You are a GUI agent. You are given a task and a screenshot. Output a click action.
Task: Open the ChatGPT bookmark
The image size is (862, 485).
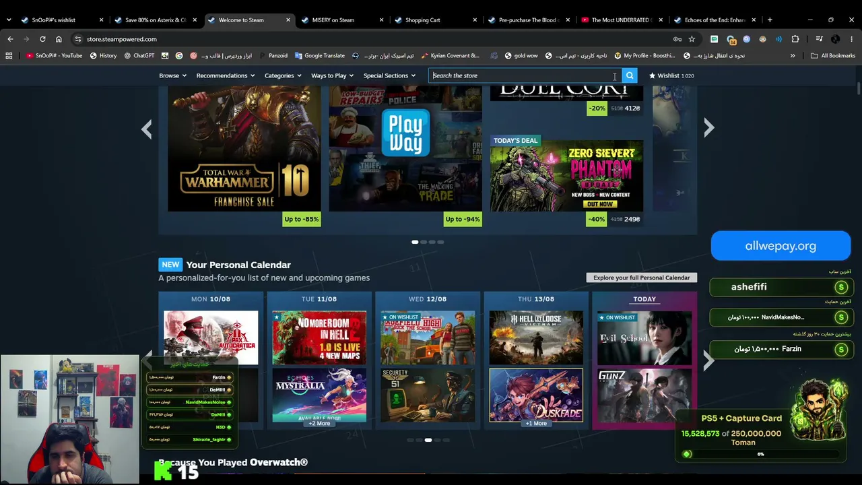point(139,56)
